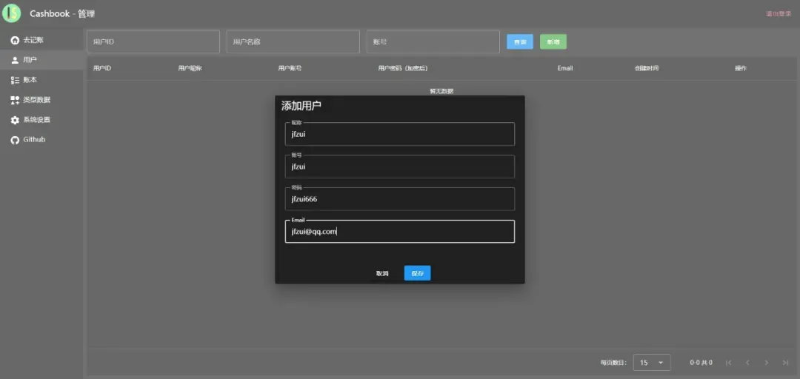Click the list icon for 账本

click(15, 80)
